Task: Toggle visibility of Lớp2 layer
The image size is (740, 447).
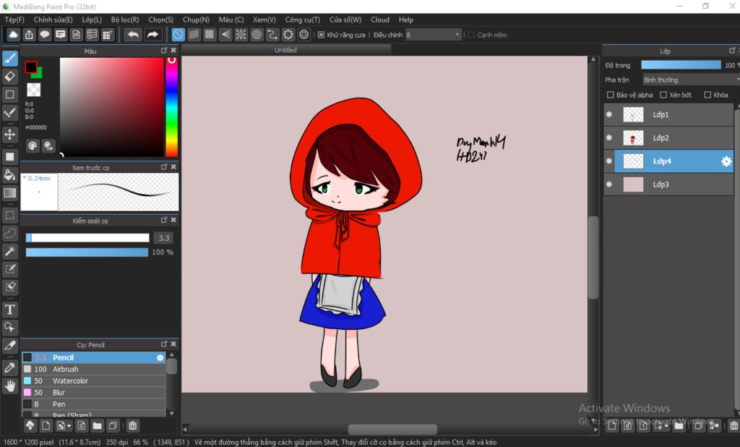Action: tap(609, 137)
